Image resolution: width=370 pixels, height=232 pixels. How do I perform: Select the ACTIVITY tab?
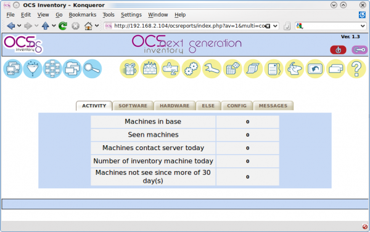[94, 106]
